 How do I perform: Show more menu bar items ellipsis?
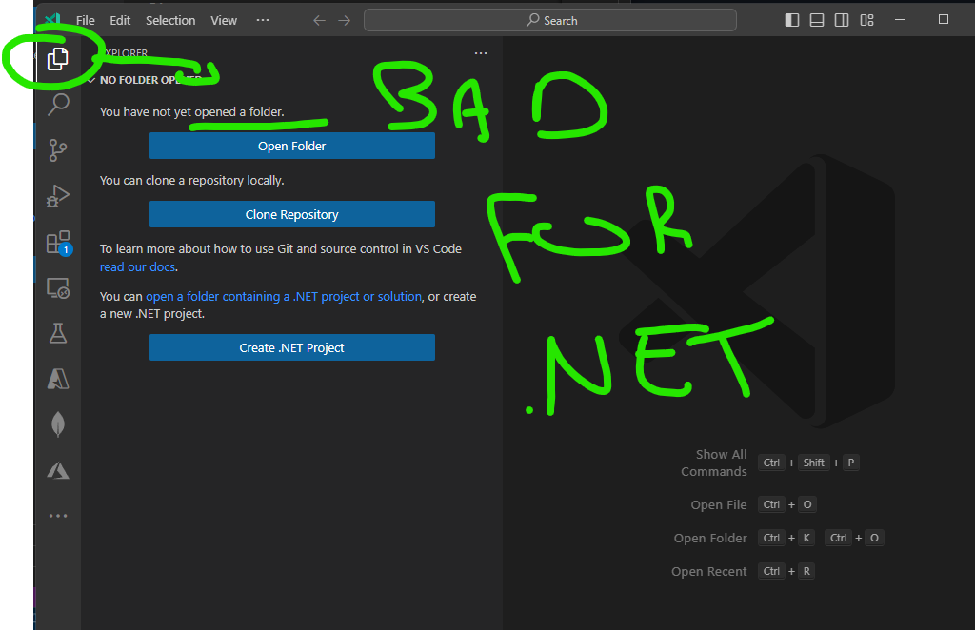[263, 20]
